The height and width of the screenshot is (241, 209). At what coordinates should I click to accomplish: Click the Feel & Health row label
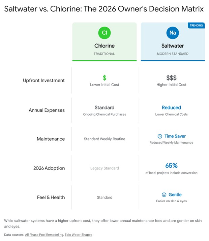click(x=51, y=197)
